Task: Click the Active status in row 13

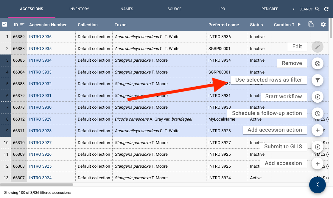Action: tap(256, 178)
